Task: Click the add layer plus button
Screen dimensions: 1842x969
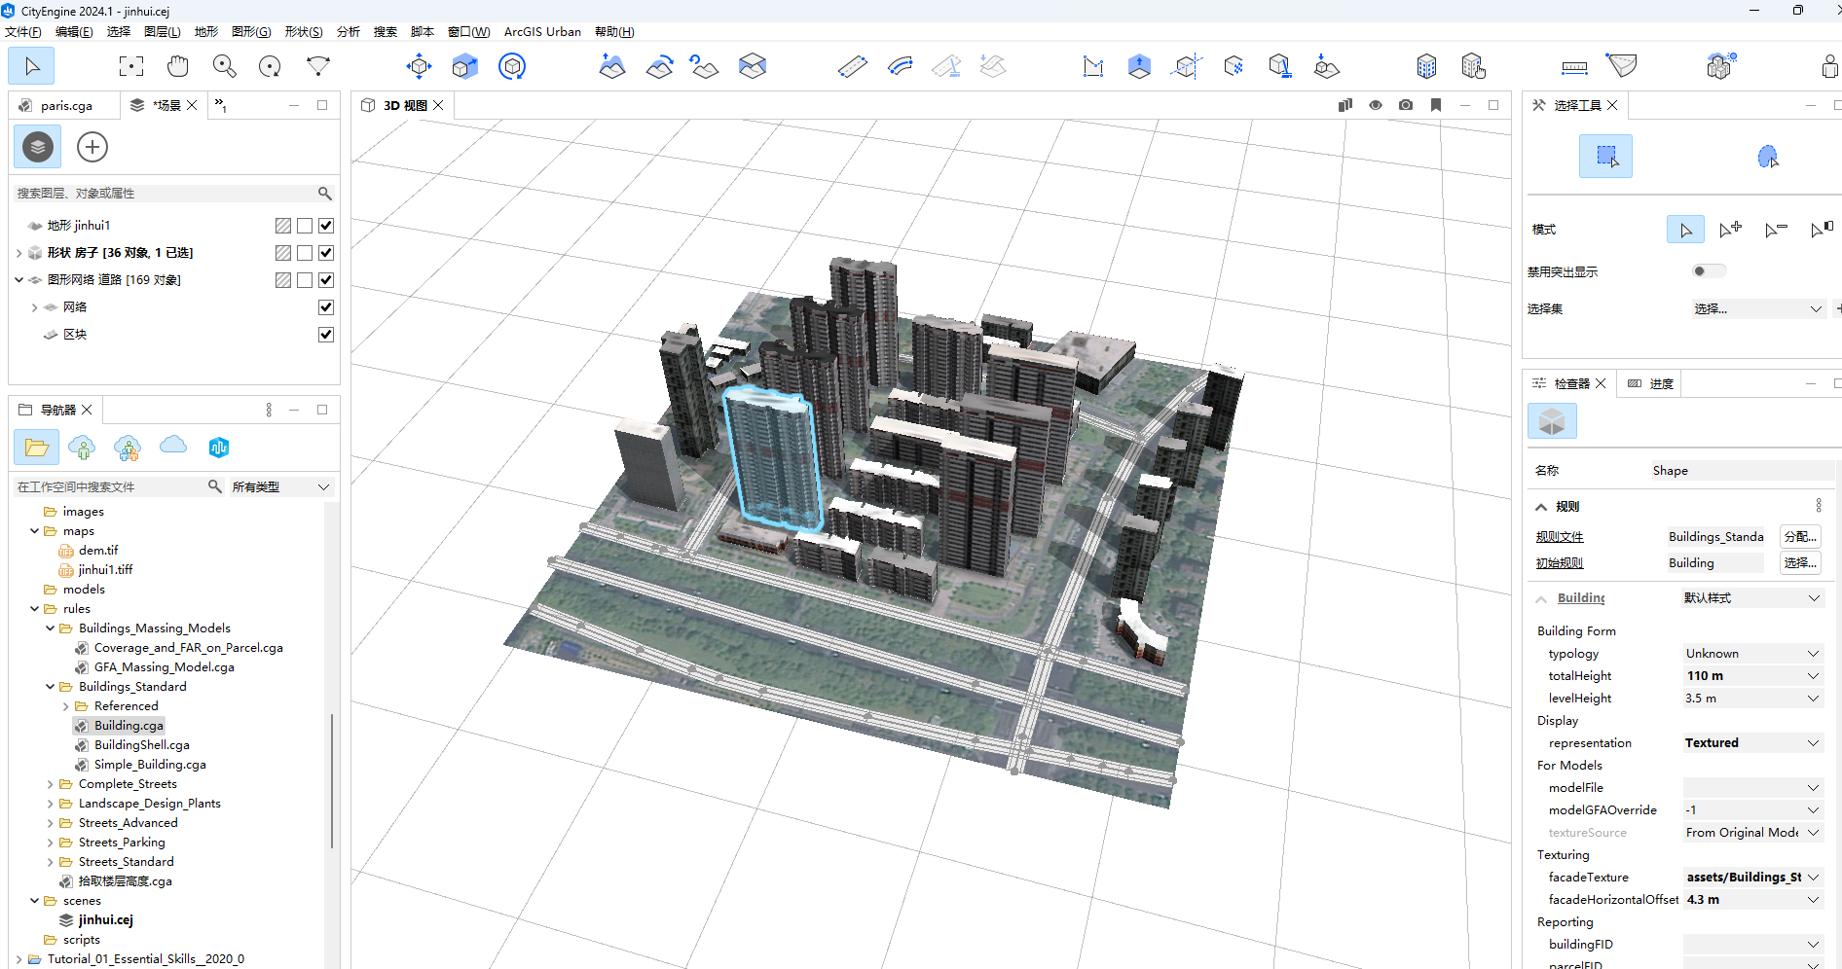Action: (x=92, y=147)
